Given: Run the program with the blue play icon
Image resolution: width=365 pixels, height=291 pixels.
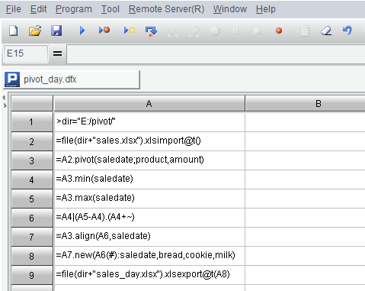Looking at the screenshot, I should [82, 31].
